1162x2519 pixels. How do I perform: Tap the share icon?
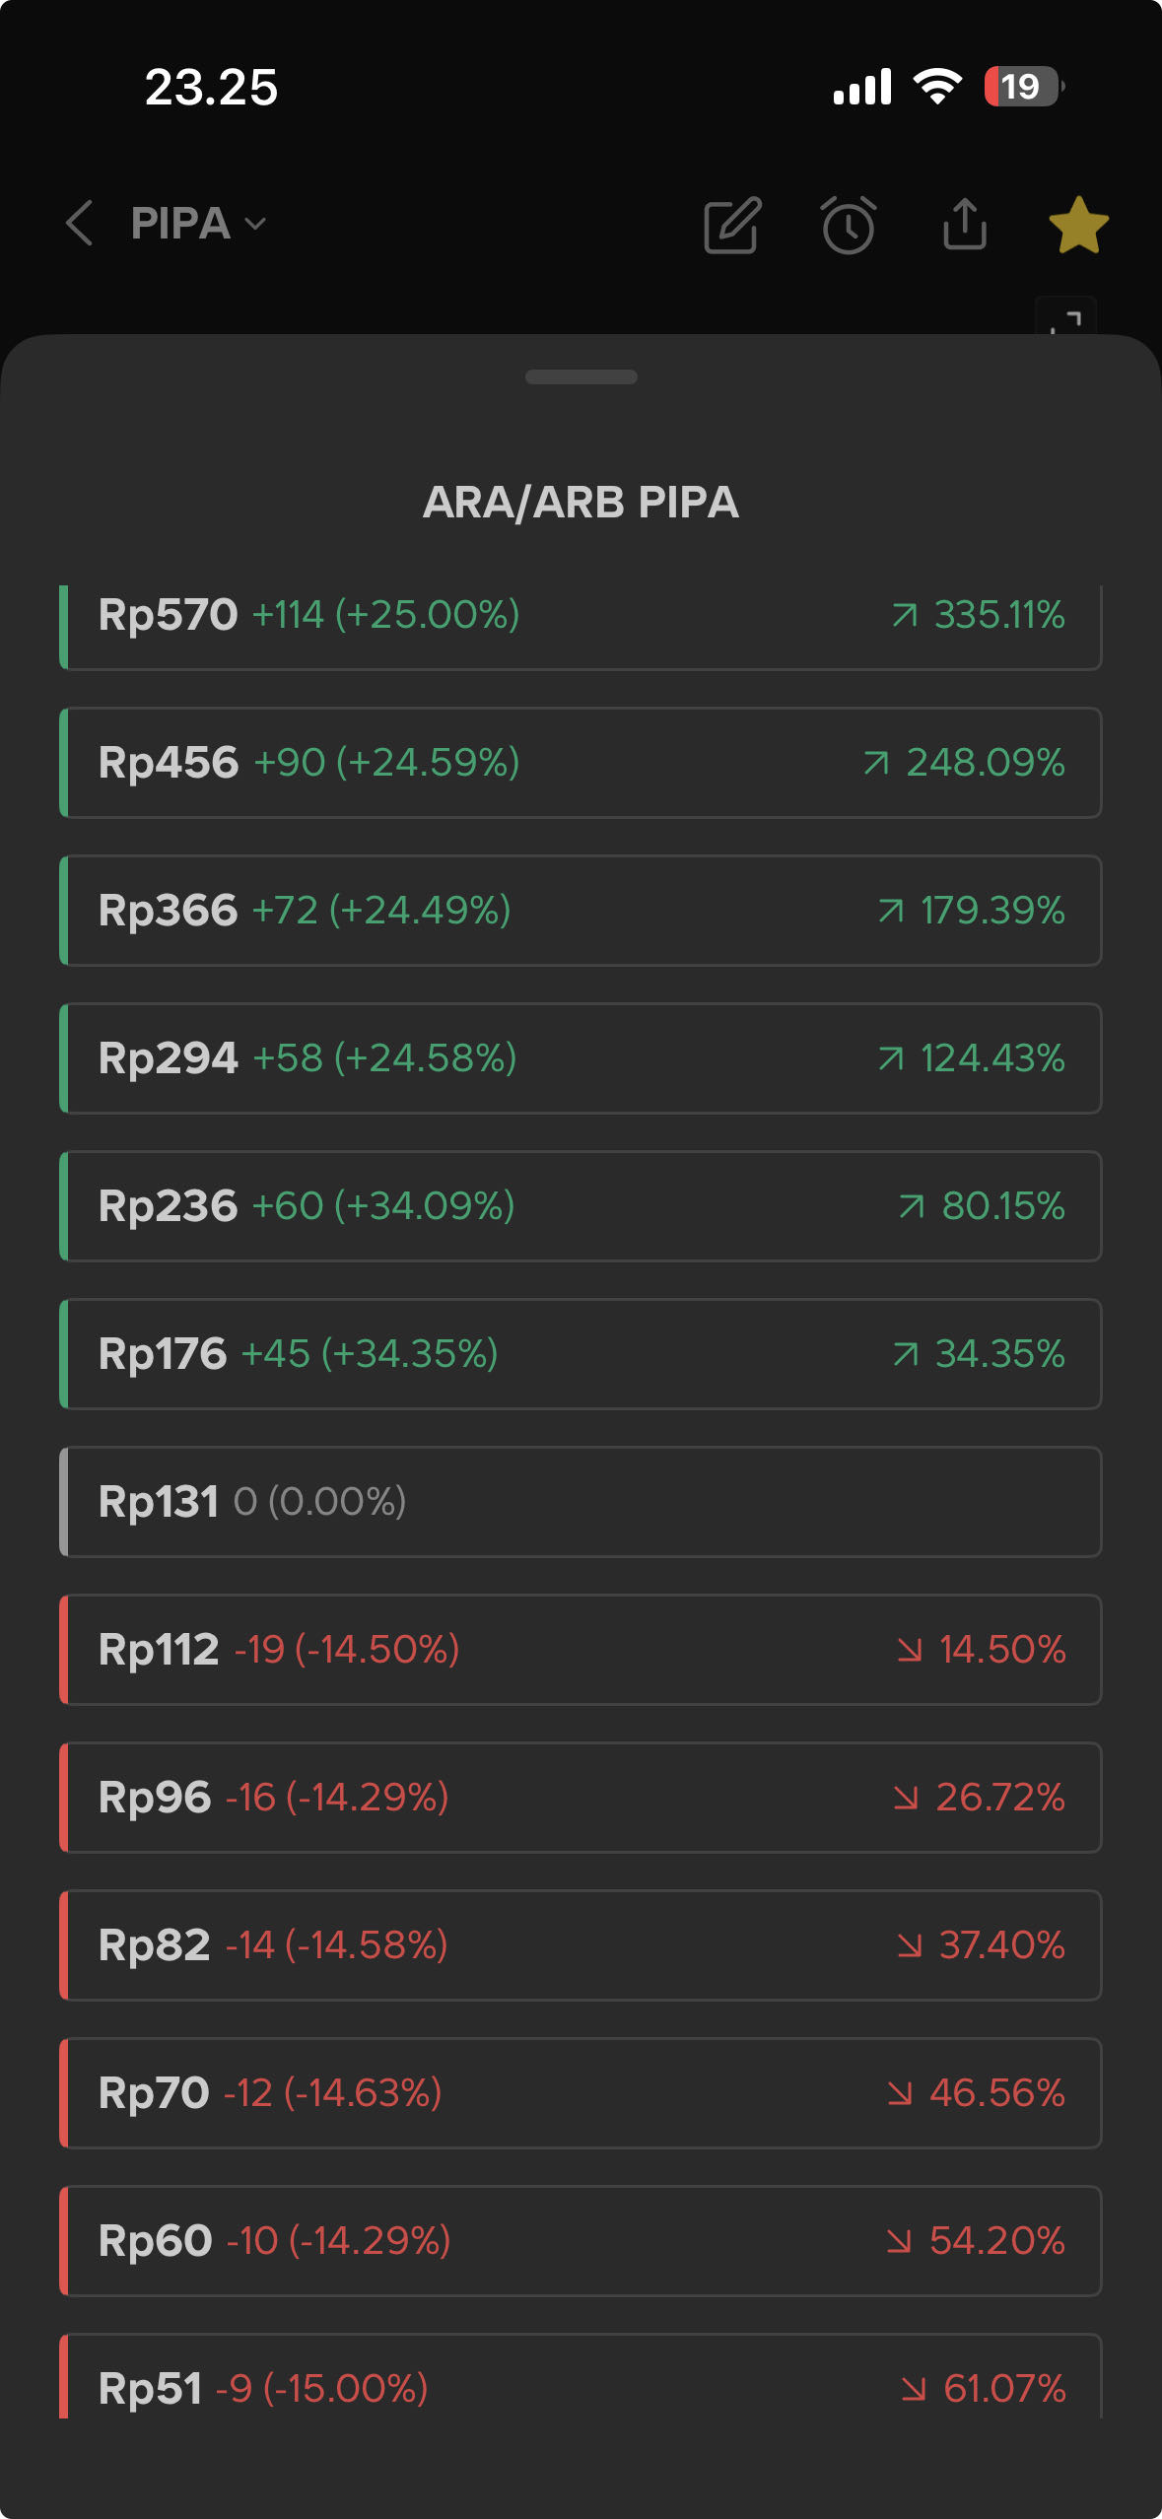click(964, 225)
